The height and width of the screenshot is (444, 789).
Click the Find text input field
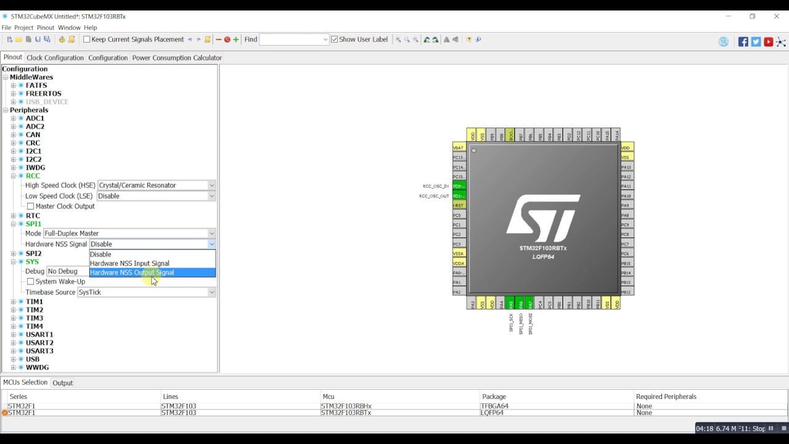click(x=291, y=39)
